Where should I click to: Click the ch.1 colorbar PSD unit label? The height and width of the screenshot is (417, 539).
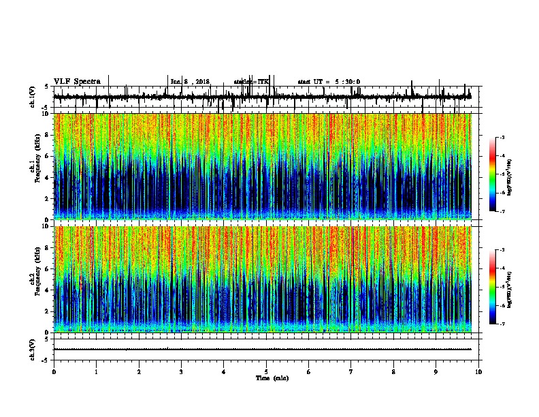point(510,177)
